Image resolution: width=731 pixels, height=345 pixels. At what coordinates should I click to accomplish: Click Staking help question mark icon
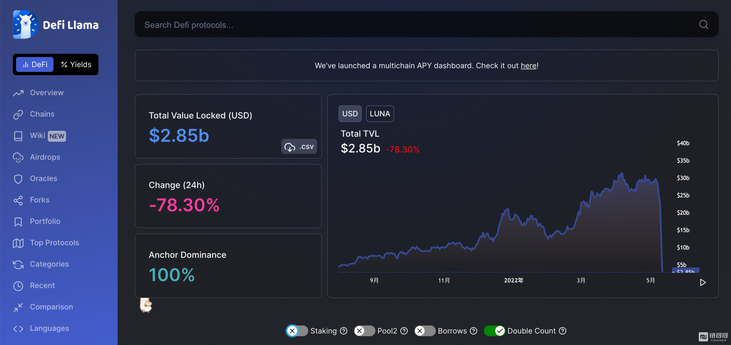tap(344, 331)
